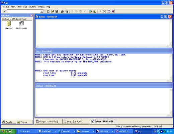The width and height of the screenshot is (174, 134).
Task: Click the greyed-out Undo icon
Action: pyautogui.click(x=85, y=11)
